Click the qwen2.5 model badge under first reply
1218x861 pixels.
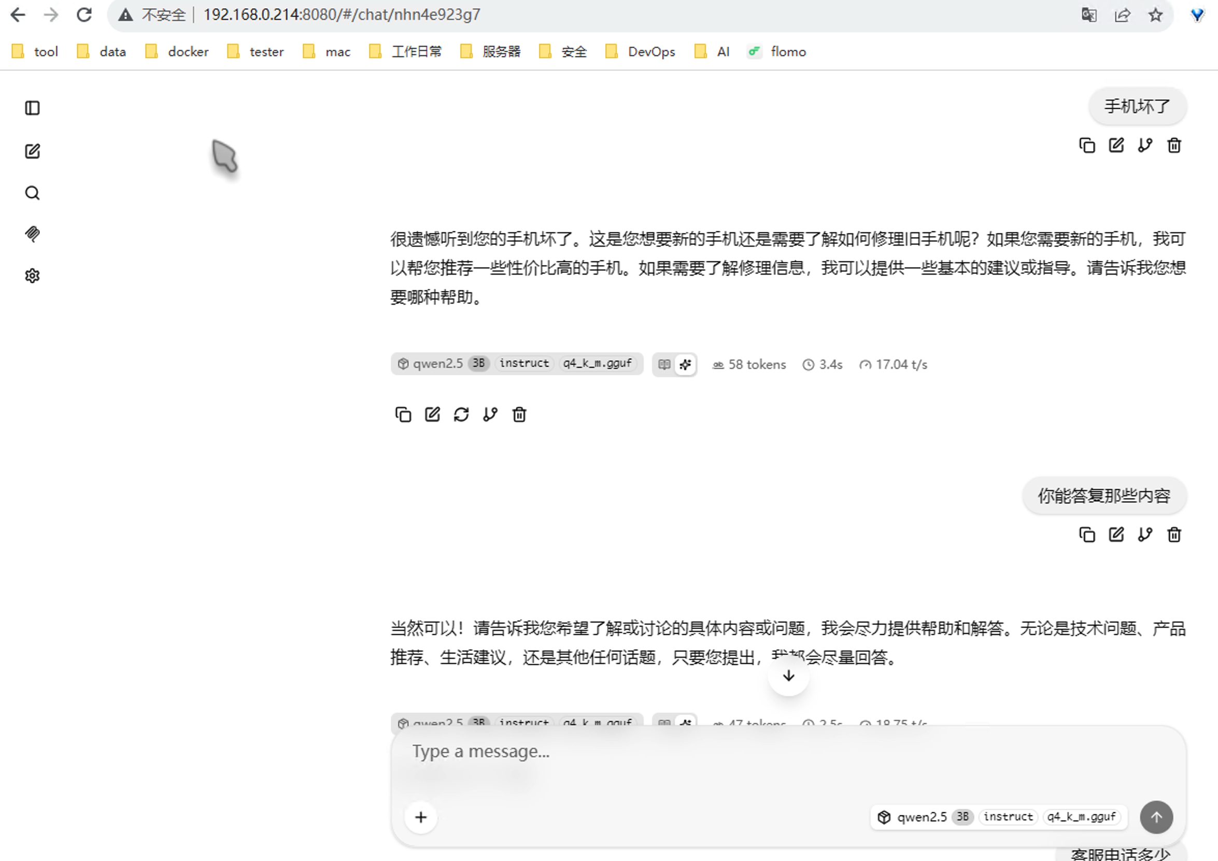(x=517, y=364)
